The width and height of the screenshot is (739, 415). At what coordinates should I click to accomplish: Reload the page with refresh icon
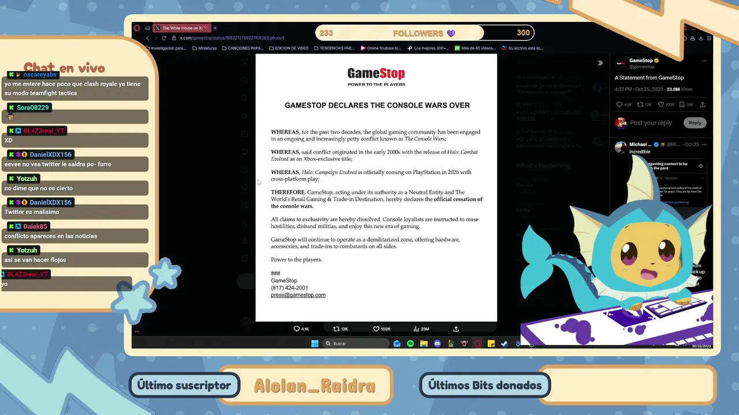coord(164,38)
